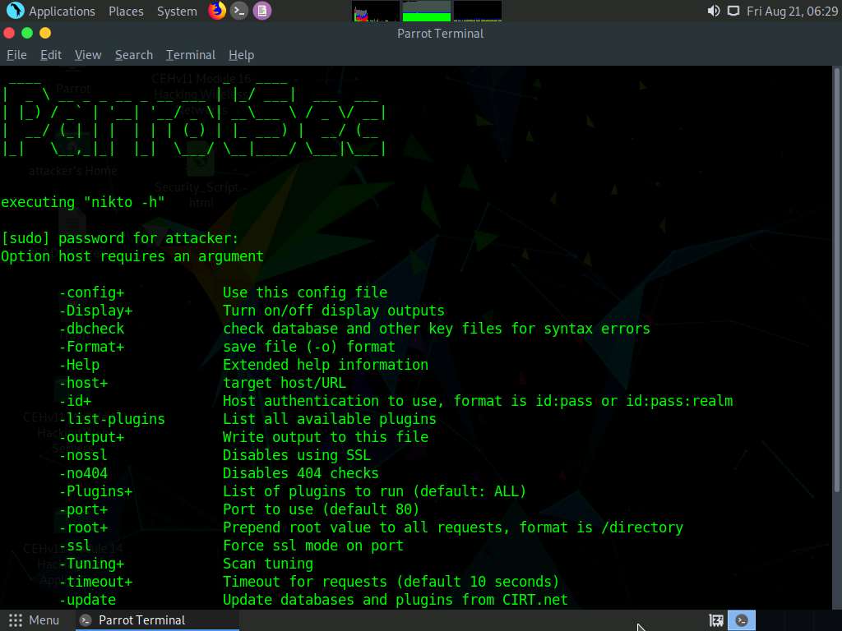The height and width of the screenshot is (631, 842).
Task: Click 'List all available plugins' description
Action: coord(330,419)
